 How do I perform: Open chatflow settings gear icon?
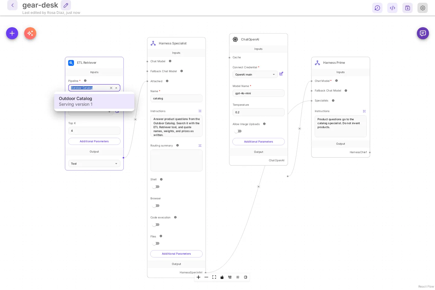[423, 8]
